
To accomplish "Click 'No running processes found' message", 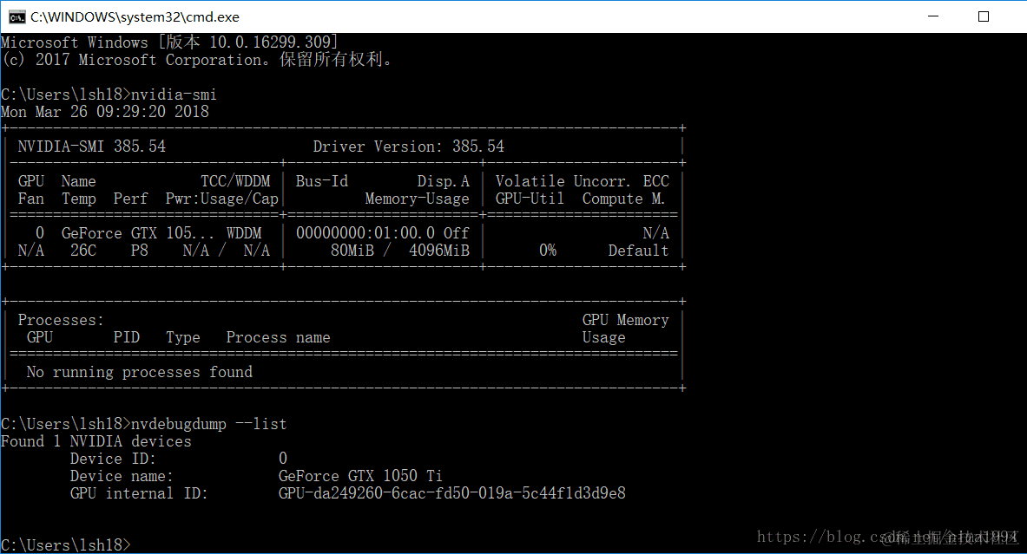I will click(x=140, y=372).
